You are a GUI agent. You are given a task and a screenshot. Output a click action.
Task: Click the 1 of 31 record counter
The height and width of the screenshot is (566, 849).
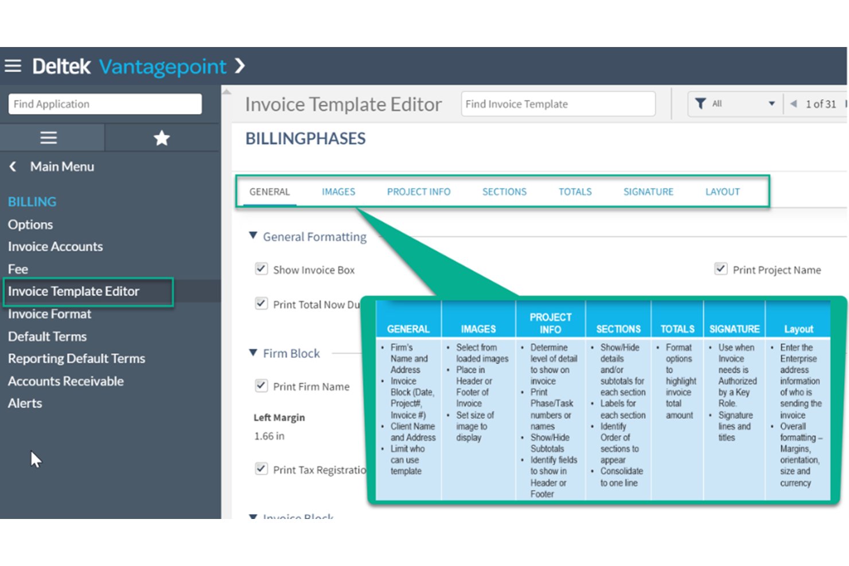(821, 104)
